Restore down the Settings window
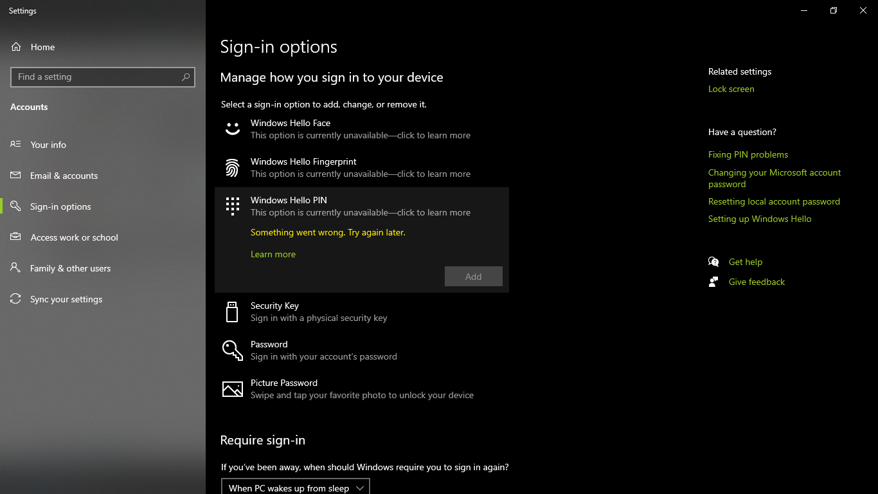878x494 pixels. click(834, 10)
